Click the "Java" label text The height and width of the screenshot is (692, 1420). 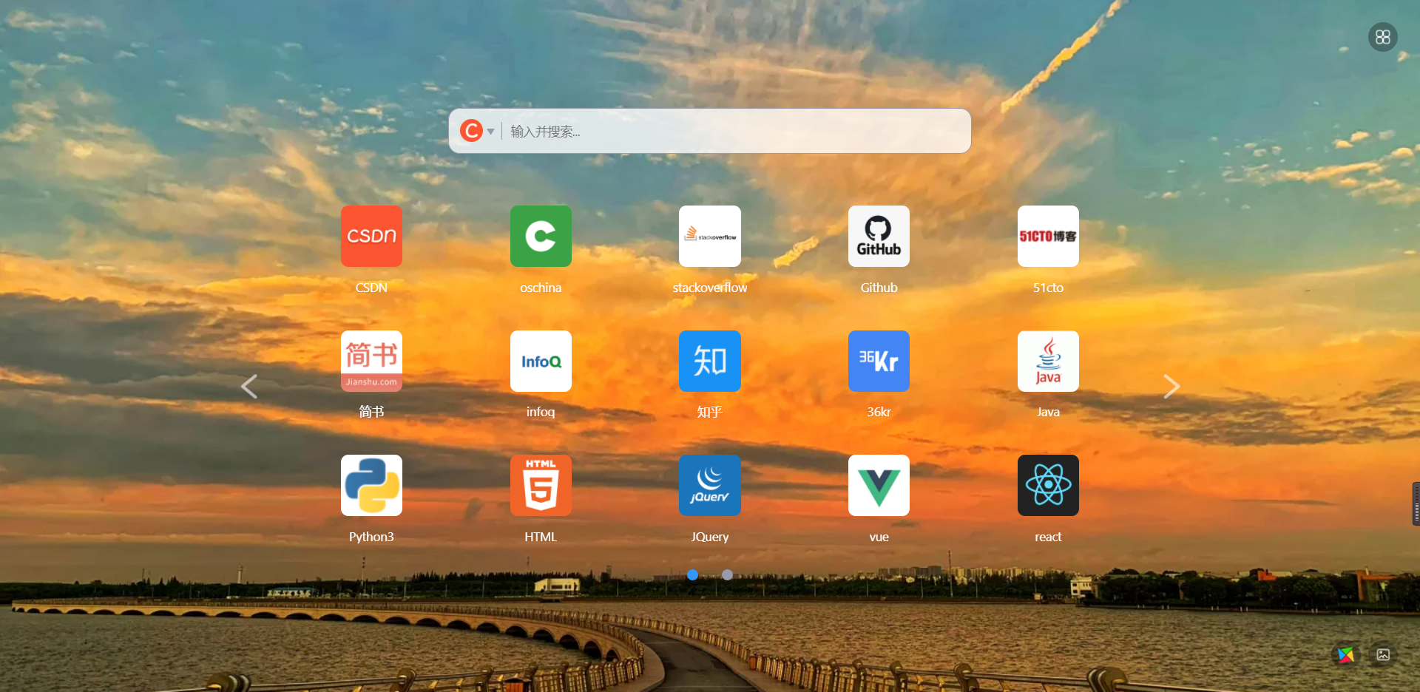click(x=1048, y=412)
